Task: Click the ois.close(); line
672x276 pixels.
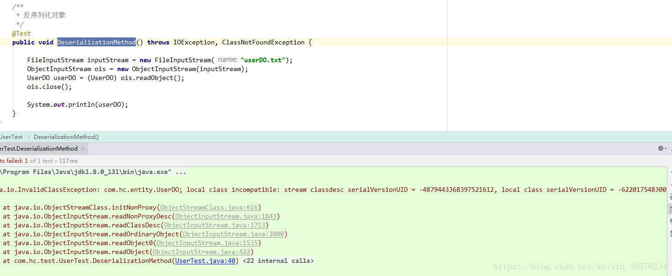Action: point(50,87)
